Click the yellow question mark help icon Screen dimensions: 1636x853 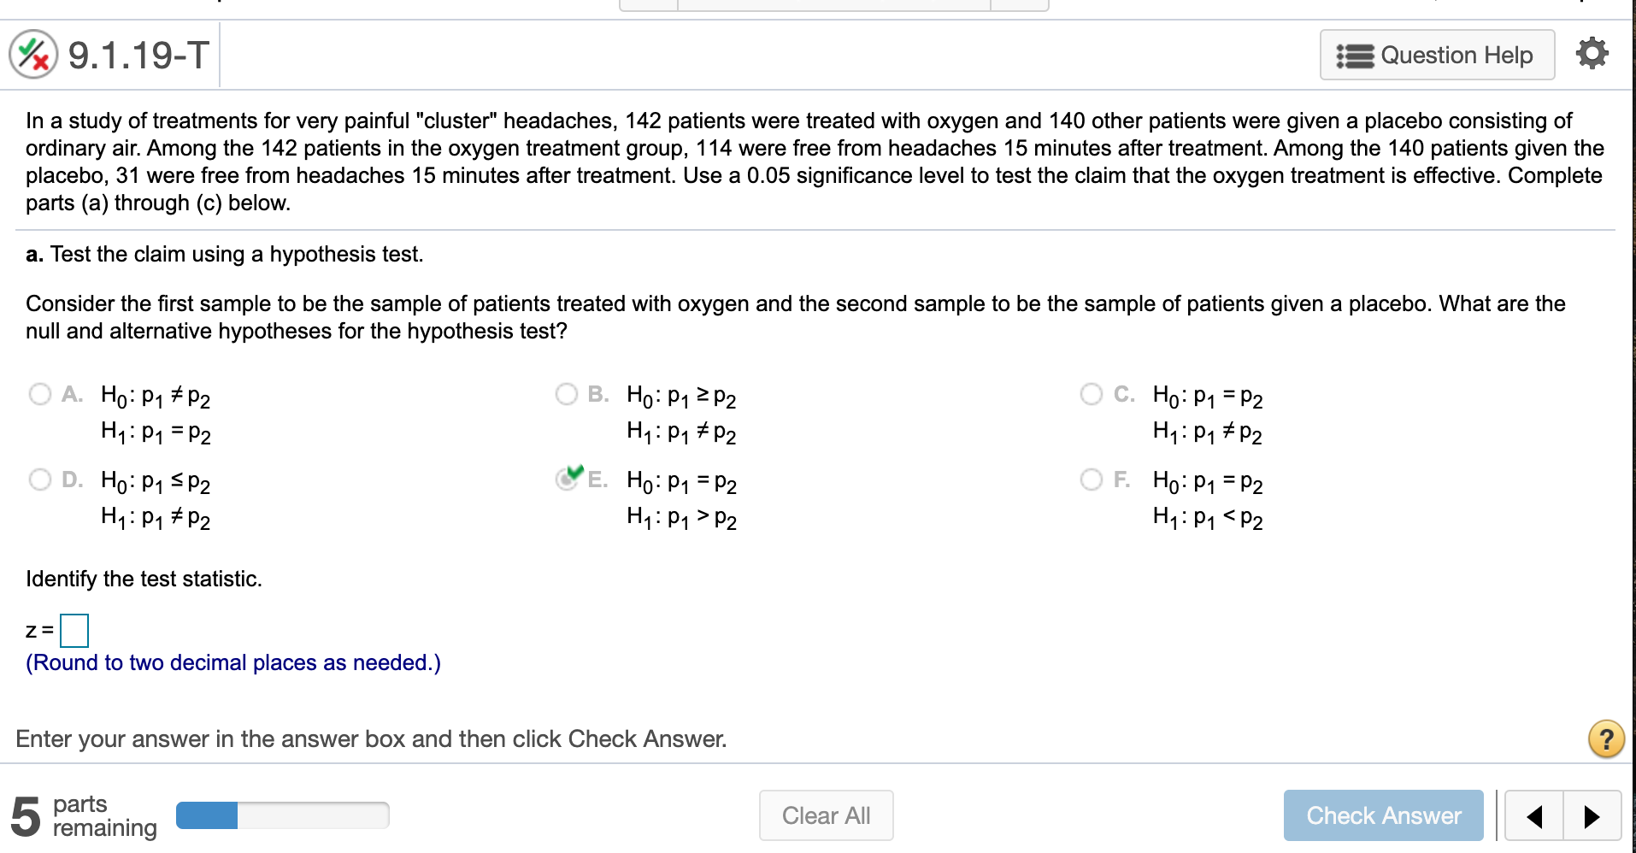1606,740
